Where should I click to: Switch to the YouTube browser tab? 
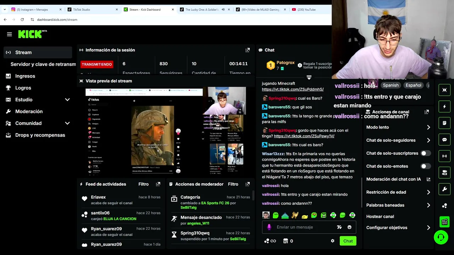[x=310, y=10]
